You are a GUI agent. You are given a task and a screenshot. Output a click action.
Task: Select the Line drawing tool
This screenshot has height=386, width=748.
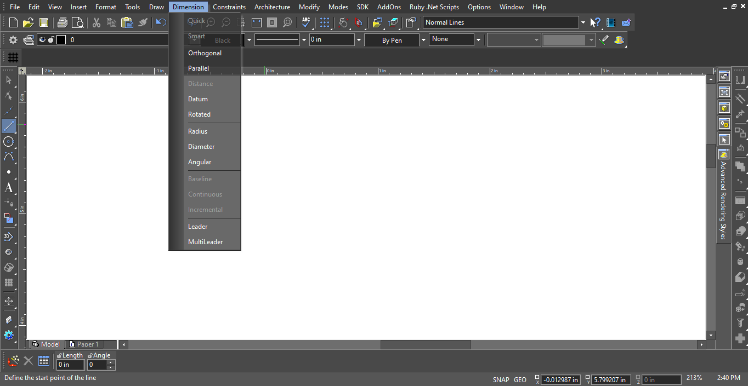[9, 126]
